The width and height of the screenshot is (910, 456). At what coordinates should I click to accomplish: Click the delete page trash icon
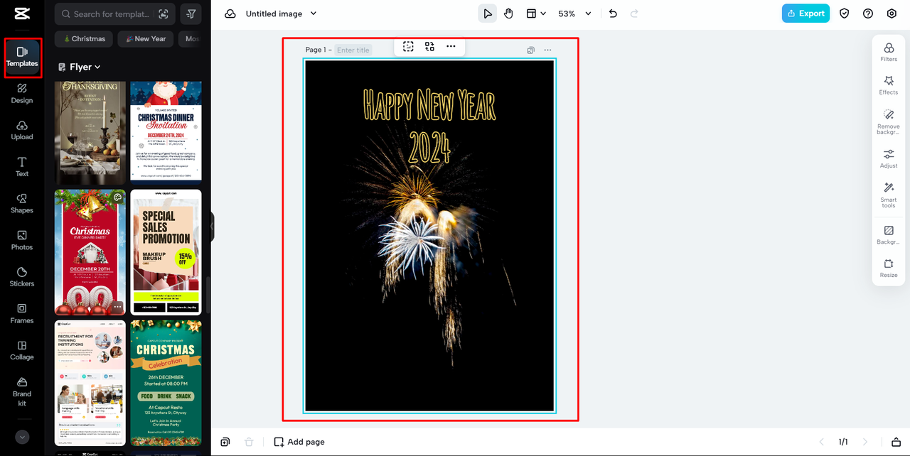pos(249,442)
